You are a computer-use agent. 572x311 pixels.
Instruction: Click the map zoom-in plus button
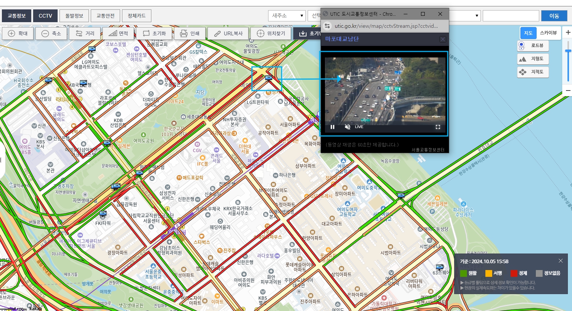568,33
